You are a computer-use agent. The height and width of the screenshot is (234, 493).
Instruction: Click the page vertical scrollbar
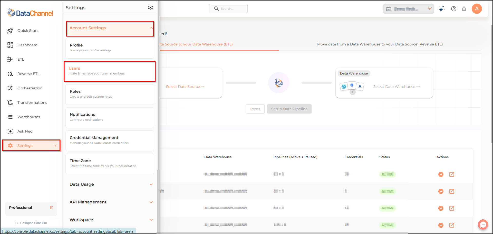(492, 83)
